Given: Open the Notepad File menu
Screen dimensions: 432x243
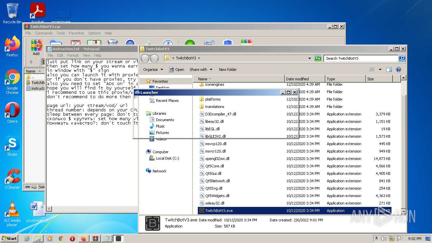Looking at the screenshot, I should [x=50, y=55].
